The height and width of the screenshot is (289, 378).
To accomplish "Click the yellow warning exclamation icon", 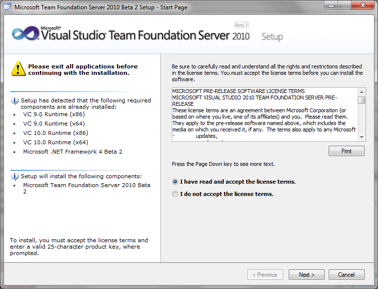I will click(x=18, y=69).
